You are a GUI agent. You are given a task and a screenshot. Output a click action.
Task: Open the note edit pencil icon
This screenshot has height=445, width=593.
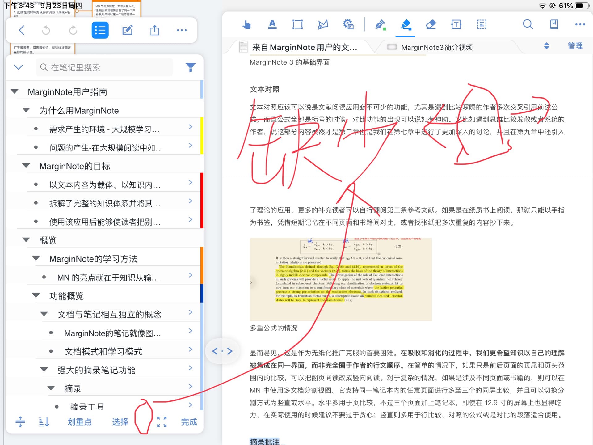pyautogui.click(x=127, y=30)
